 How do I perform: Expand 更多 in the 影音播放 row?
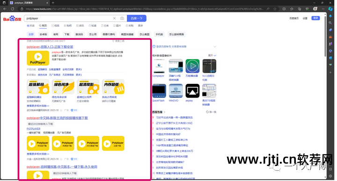click(79, 75)
